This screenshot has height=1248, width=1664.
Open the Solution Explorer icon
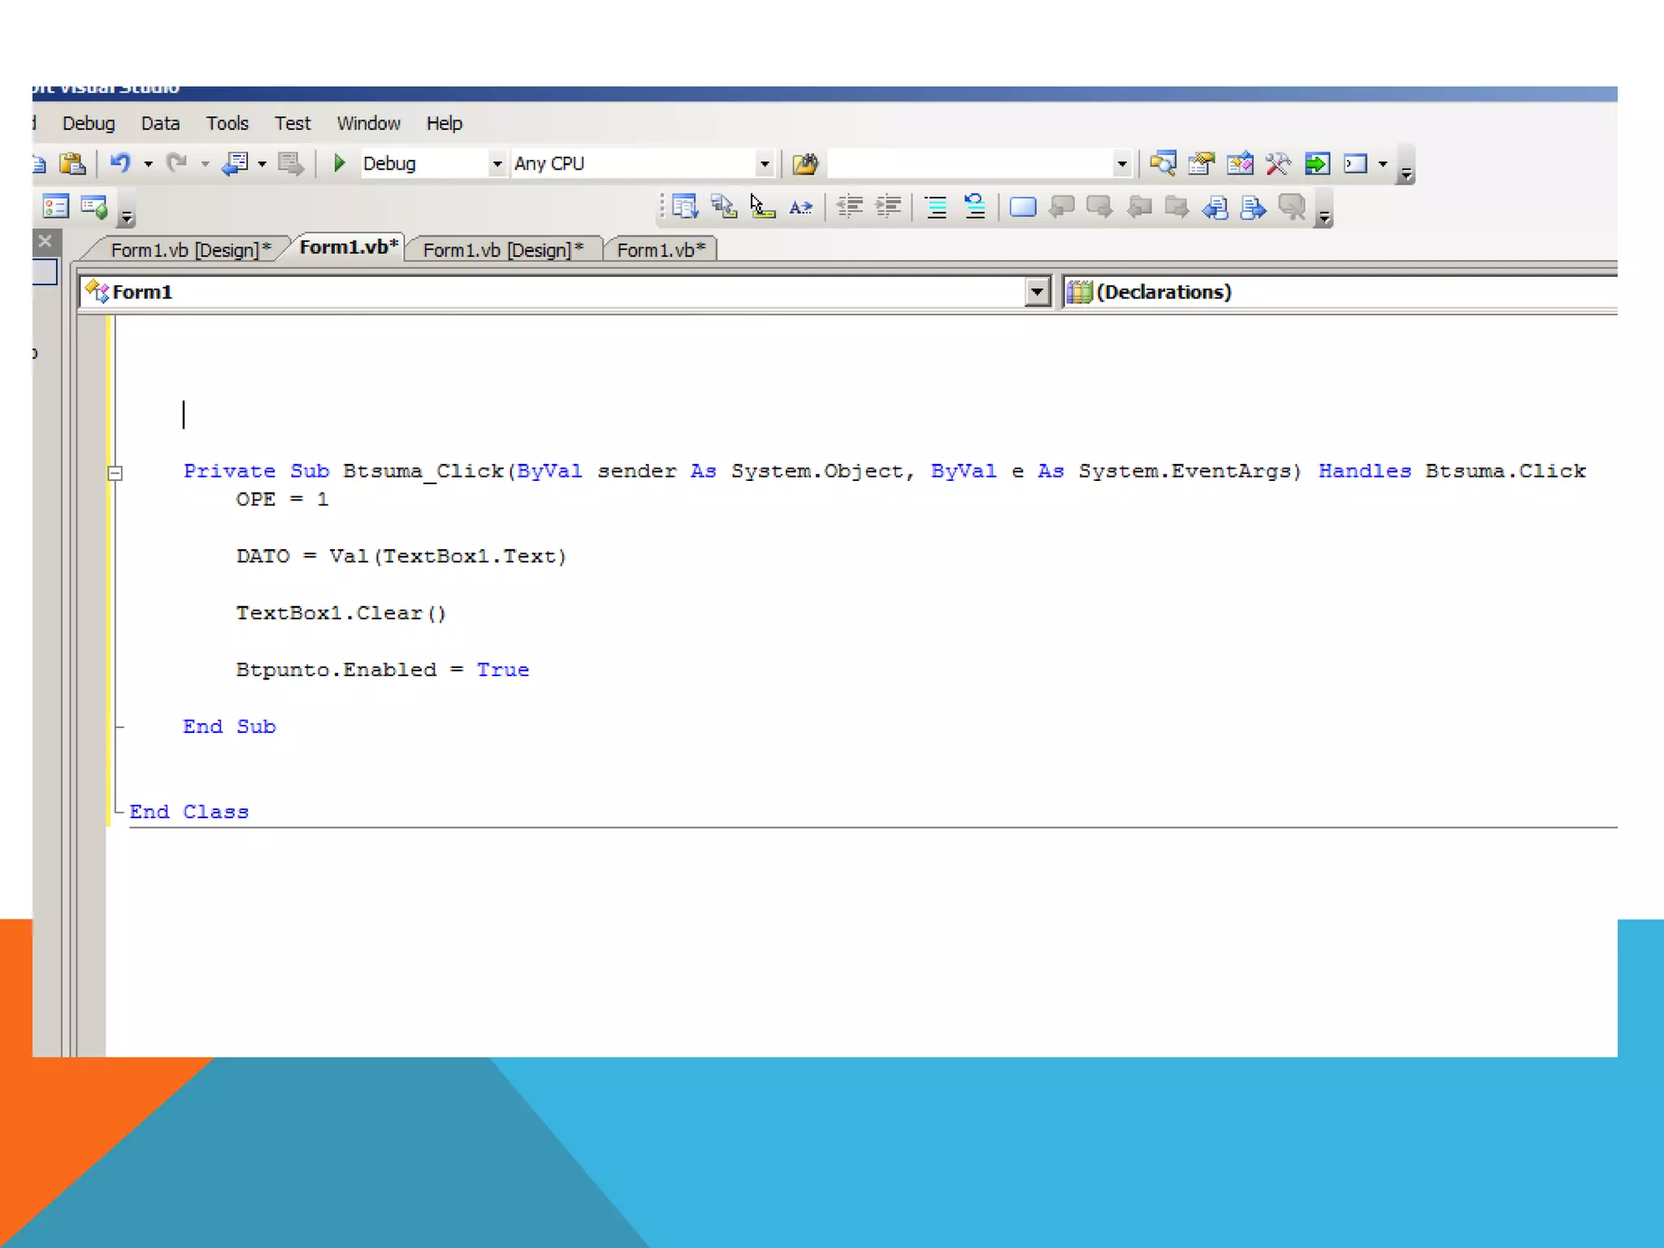click(x=1163, y=164)
